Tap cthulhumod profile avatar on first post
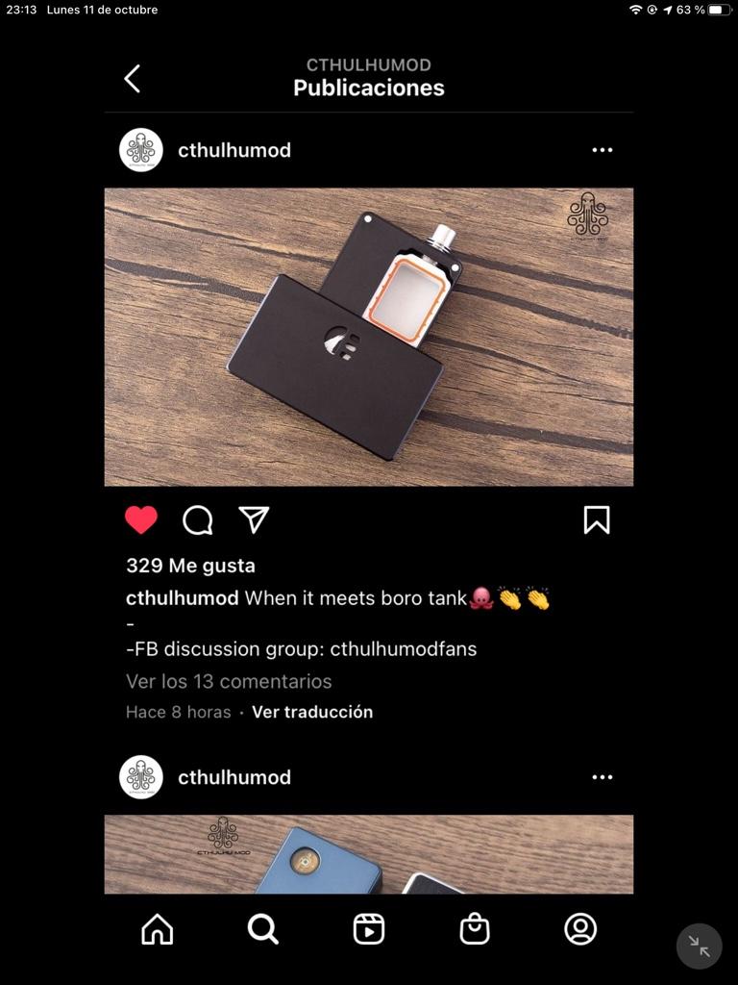Screen dimensions: 738x985 click(141, 150)
